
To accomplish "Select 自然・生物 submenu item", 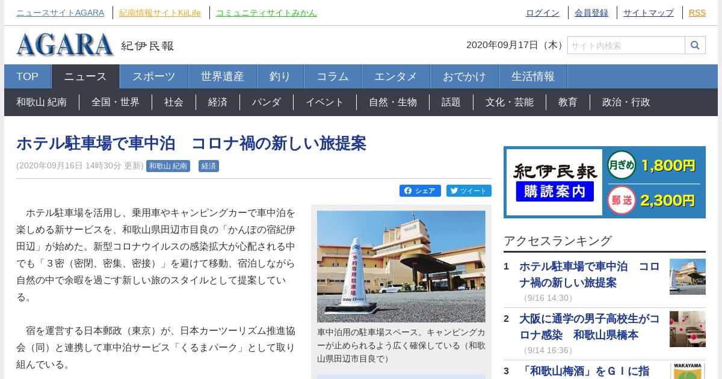I will coord(393,102).
